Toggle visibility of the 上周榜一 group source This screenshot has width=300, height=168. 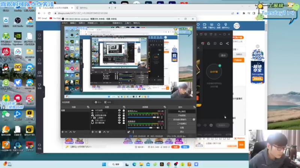[119, 118]
